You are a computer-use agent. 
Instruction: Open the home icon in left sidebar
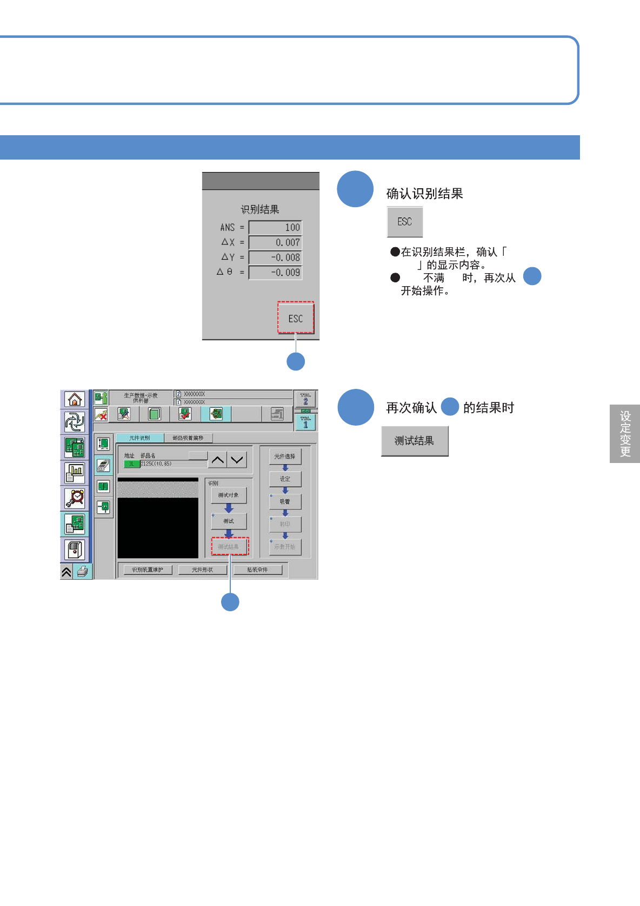click(75, 399)
